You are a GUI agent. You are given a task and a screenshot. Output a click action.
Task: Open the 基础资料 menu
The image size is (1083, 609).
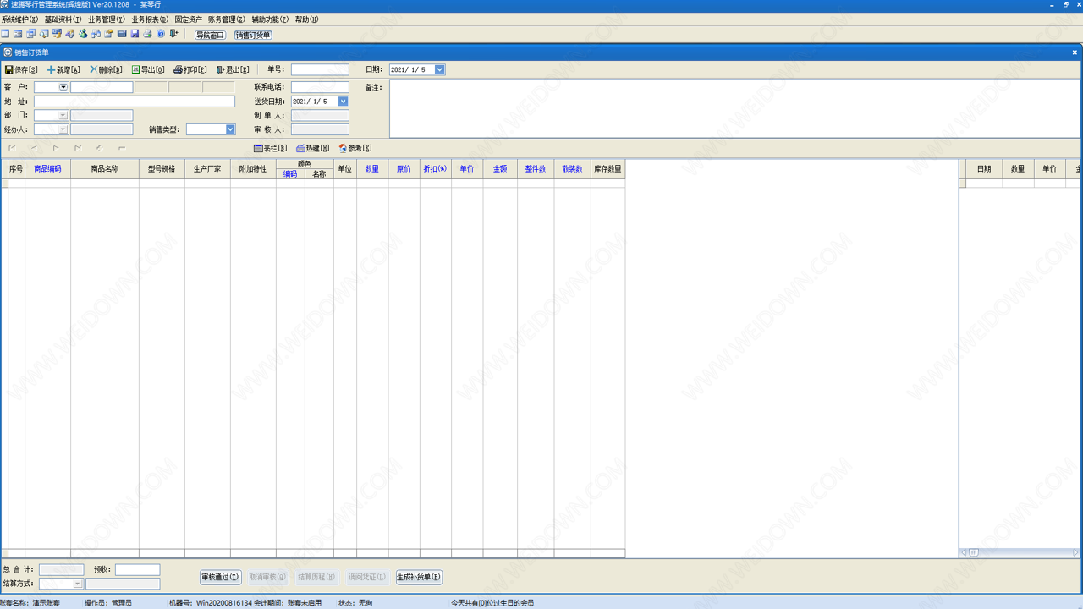(x=63, y=19)
